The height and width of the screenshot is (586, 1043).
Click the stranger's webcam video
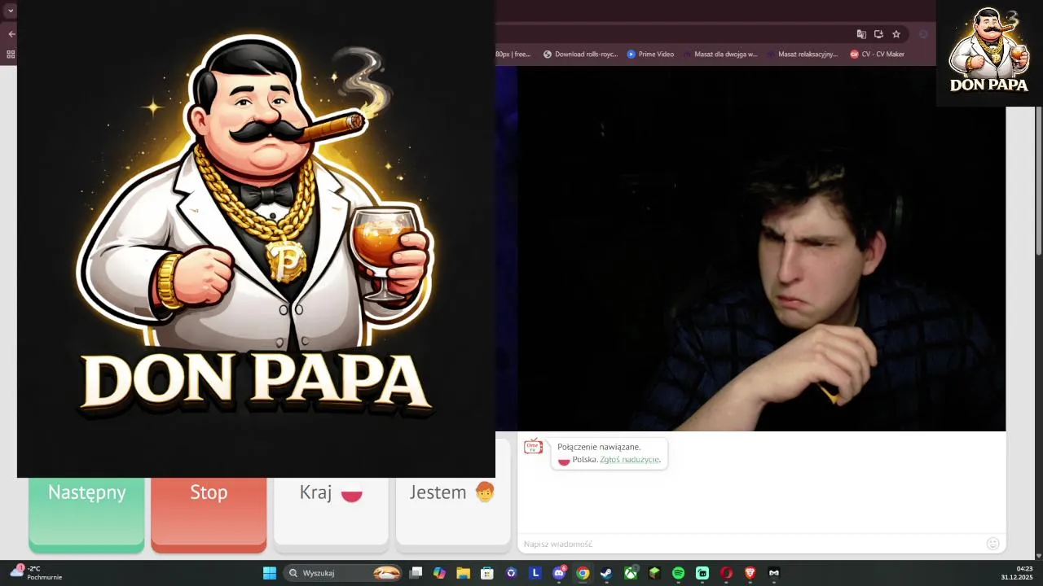pos(761,248)
